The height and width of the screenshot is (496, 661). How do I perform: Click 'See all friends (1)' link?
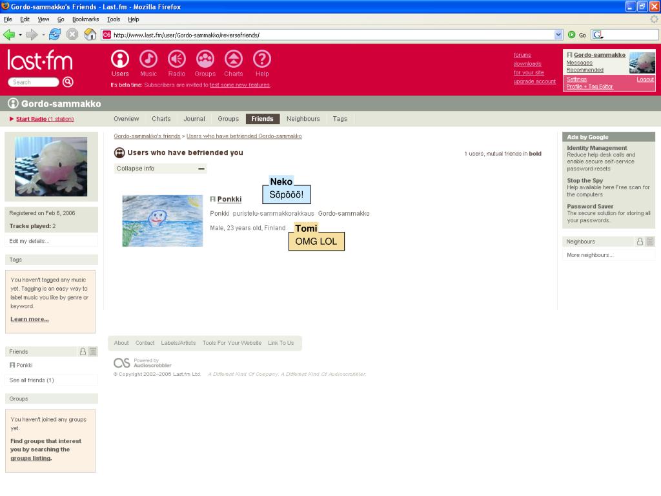[x=32, y=380]
